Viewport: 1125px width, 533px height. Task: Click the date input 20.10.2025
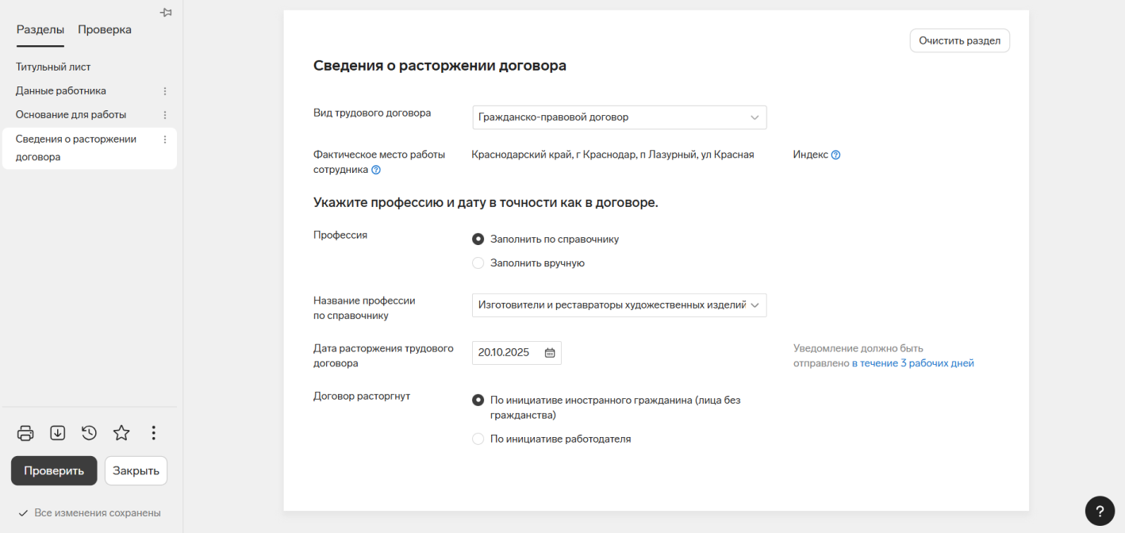pos(505,353)
